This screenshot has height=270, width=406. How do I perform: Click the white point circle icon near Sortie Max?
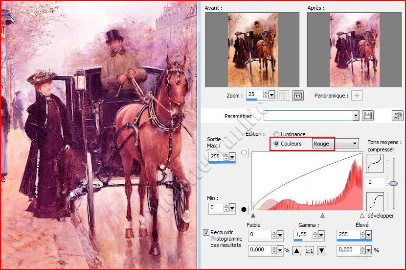pos(244,153)
